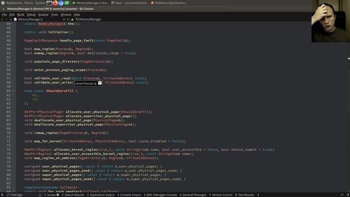This screenshot has width=350, height=197.
Task: Open the 3 Application Output pane
Action: (101, 195)
